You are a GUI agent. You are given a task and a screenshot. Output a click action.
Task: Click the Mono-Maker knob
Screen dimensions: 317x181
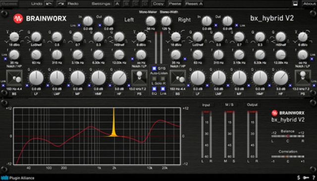point(151,21)
